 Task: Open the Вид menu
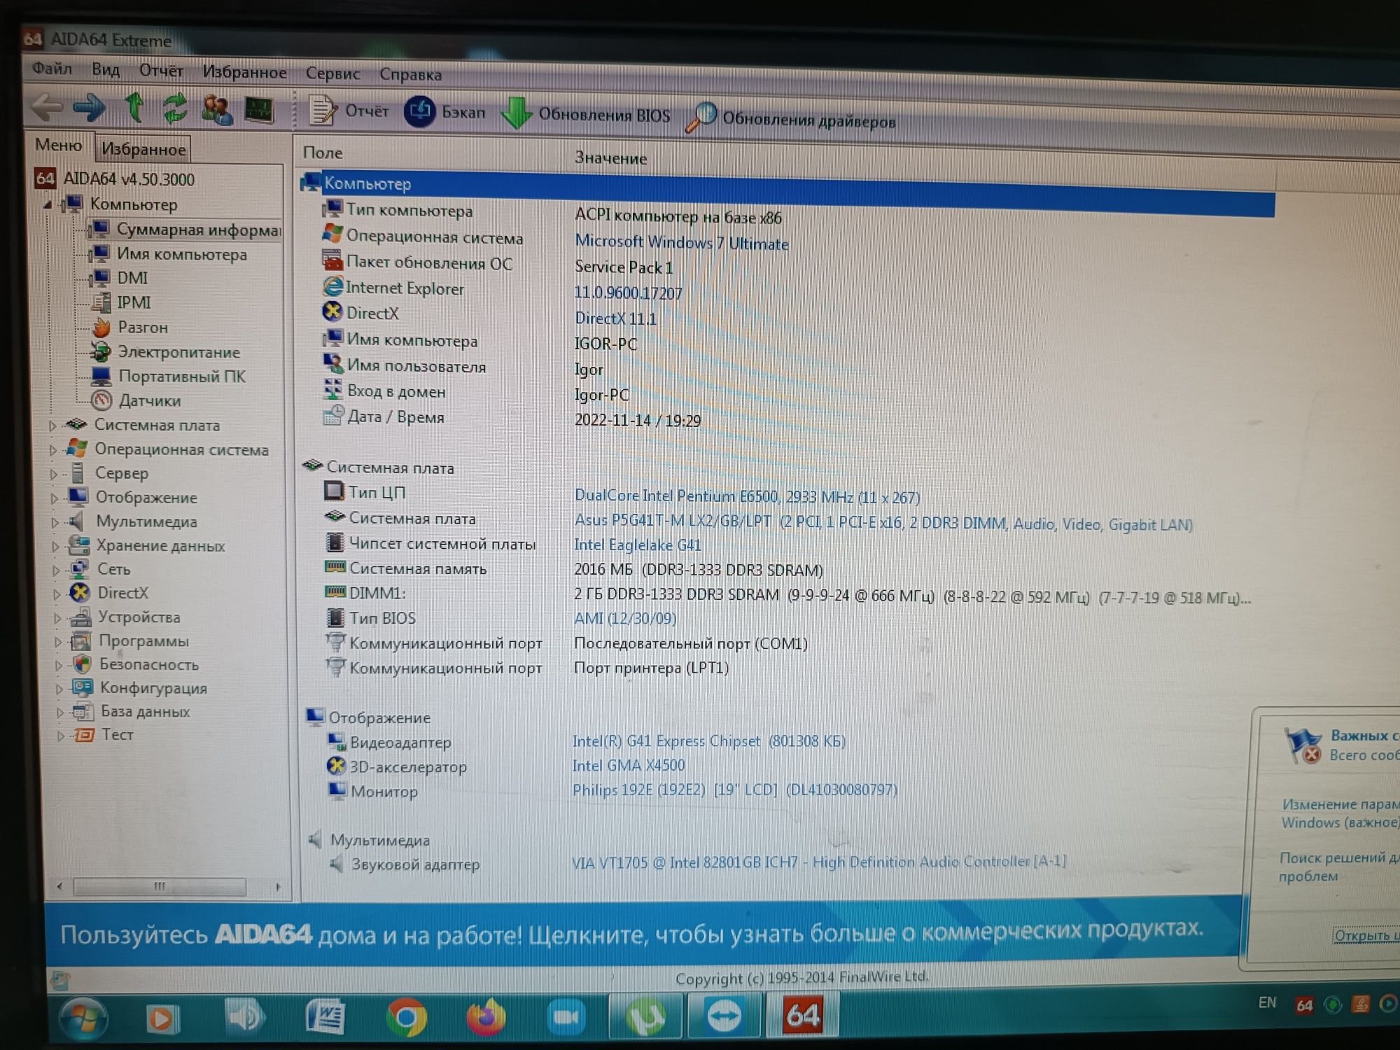click(106, 69)
